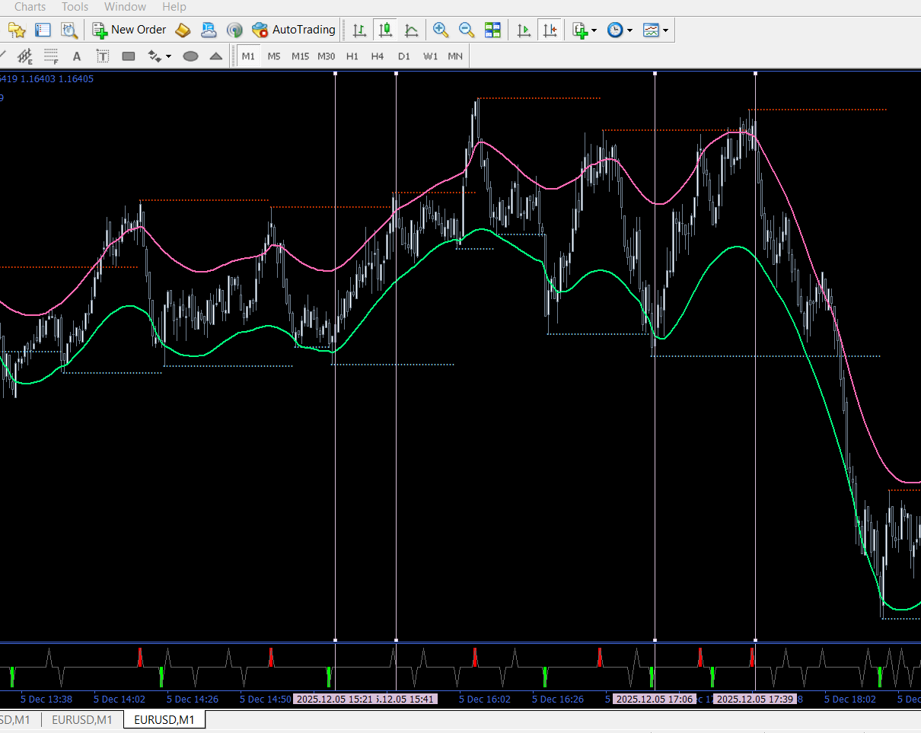Image resolution: width=921 pixels, height=733 pixels.
Task: Zoom out of the chart
Action: pos(467,30)
